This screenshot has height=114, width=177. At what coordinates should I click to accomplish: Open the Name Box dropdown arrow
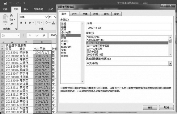[x=18, y=35]
